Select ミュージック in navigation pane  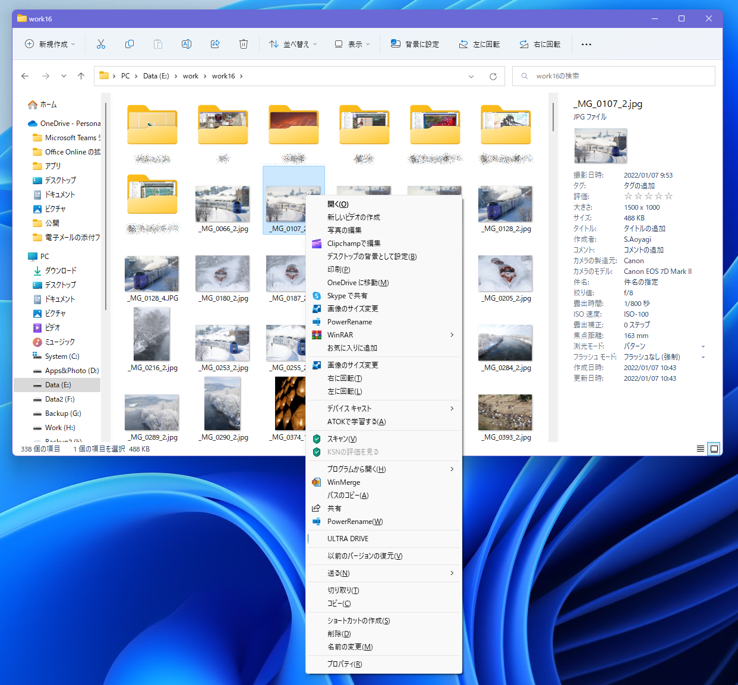53,342
